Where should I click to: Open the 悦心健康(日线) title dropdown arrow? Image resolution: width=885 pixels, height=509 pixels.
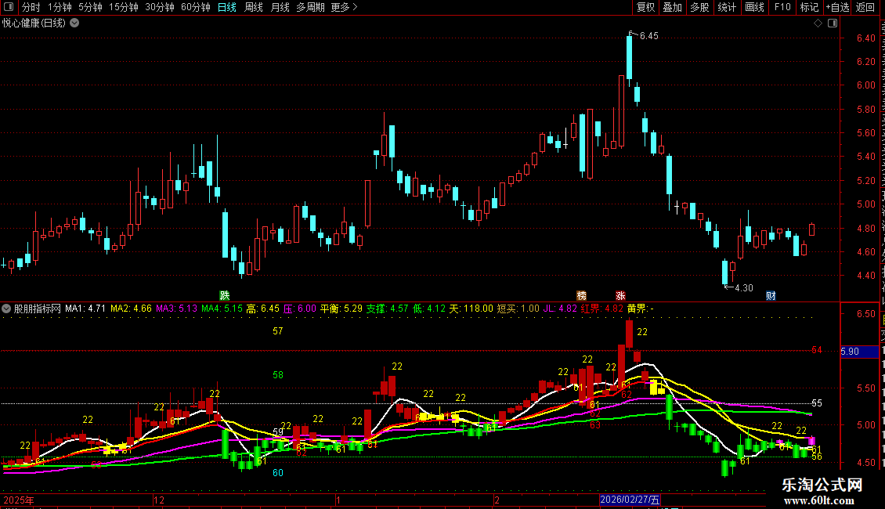(x=74, y=23)
